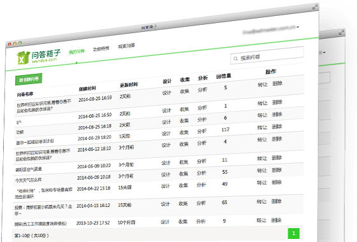Click page number 1 pagination button

[x=294, y=233]
